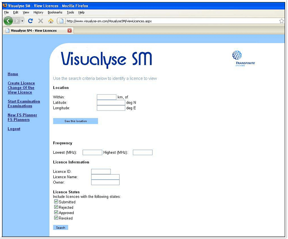Click the New FS Planner link
This screenshot has height=239, width=288.
pyautogui.click(x=22, y=115)
